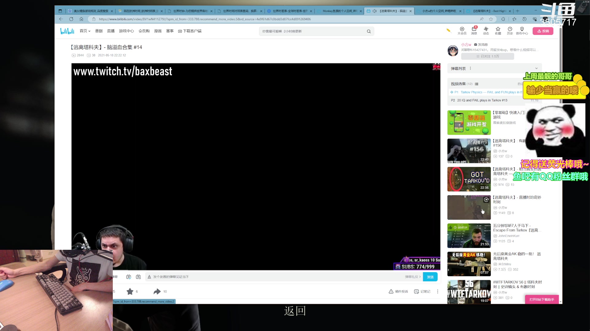The width and height of the screenshot is (590, 331).
Task: Click 发消息 message uploader link
Action: pos(481,45)
